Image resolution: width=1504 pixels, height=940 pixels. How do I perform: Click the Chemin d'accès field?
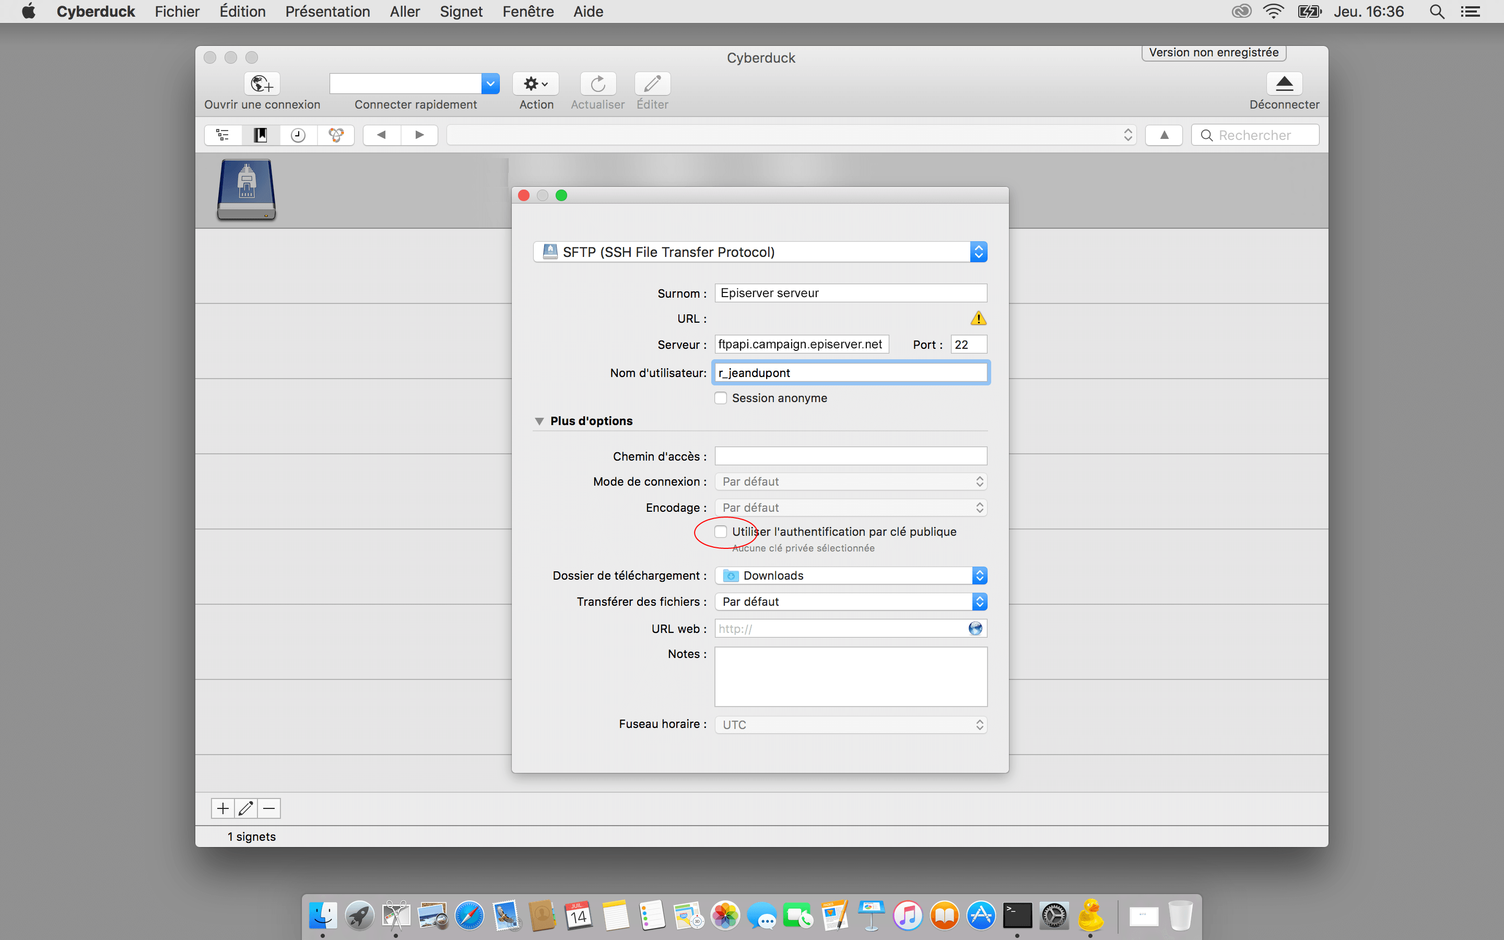tap(851, 456)
